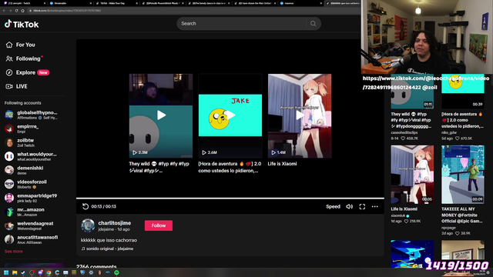Switch to 'TikTok - Make Your Day' tab

click(116, 3)
